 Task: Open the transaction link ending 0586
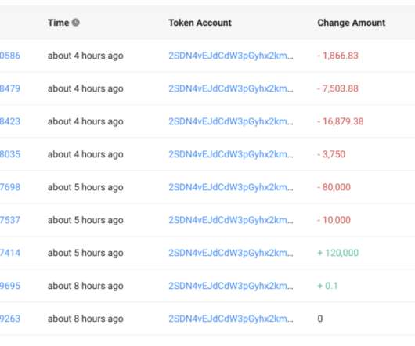(10, 56)
